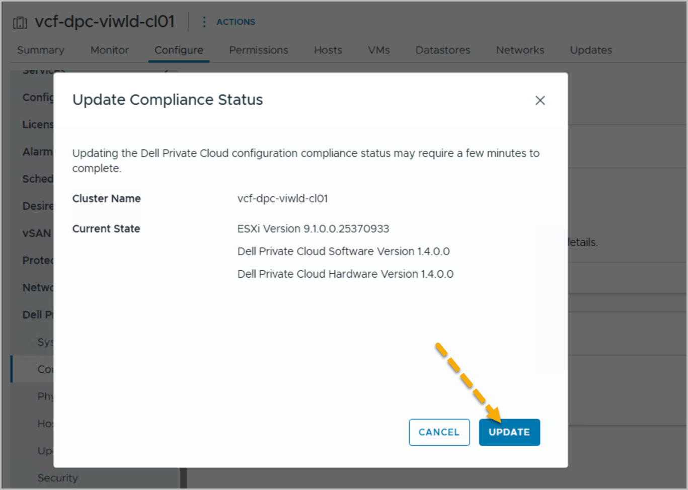The height and width of the screenshot is (490, 688).
Task: Click the UPDATE button in the dialog
Action: [x=509, y=432]
